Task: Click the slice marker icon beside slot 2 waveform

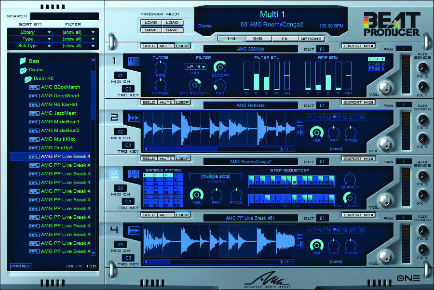Action: [300, 132]
